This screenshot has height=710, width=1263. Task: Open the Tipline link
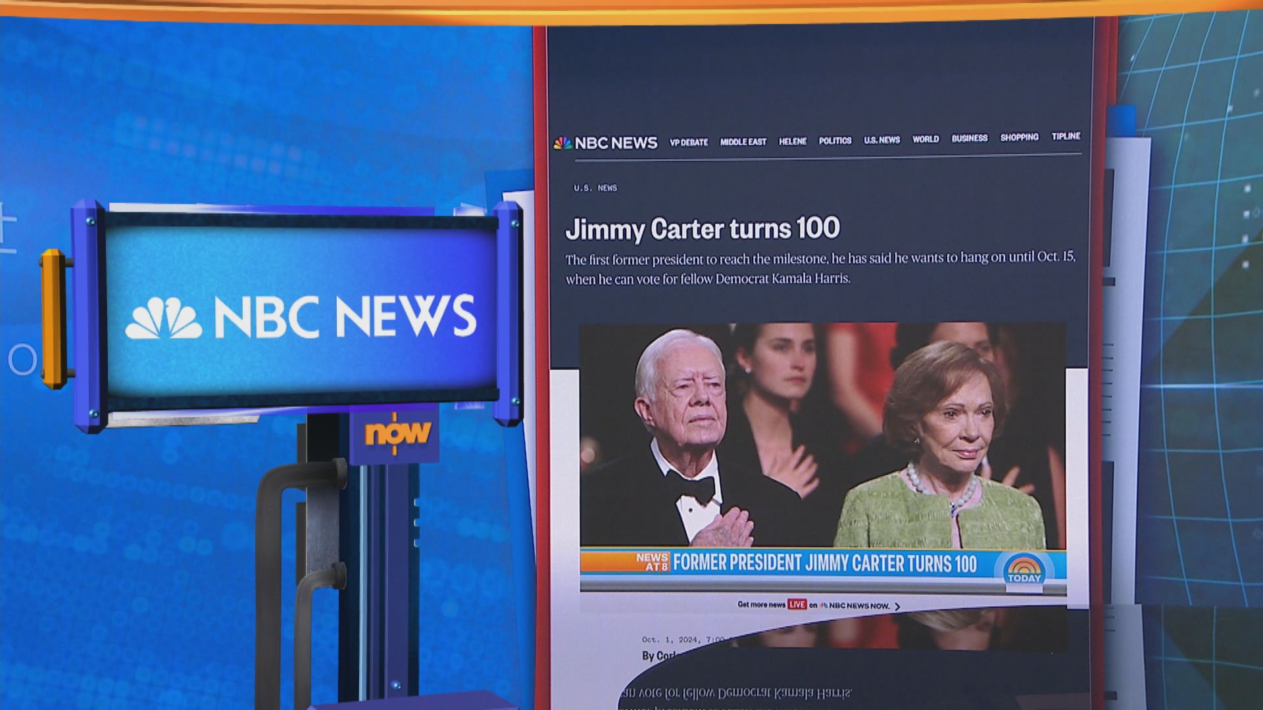1066,136
